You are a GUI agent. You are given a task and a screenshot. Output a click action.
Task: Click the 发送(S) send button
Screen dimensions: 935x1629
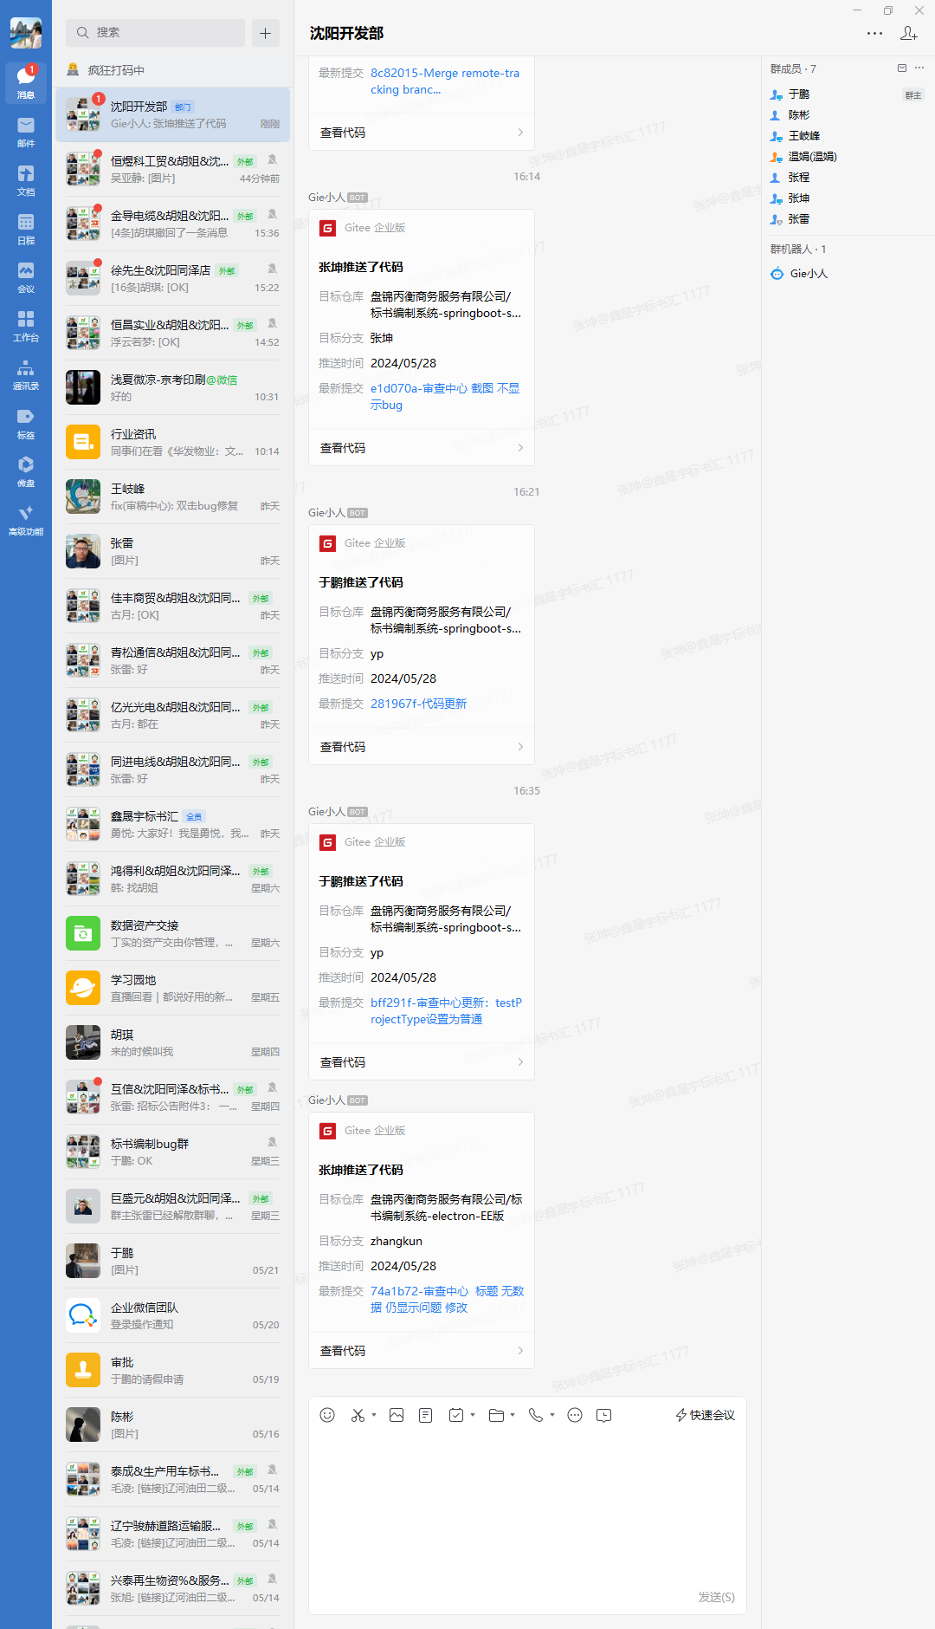click(x=717, y=1597)
